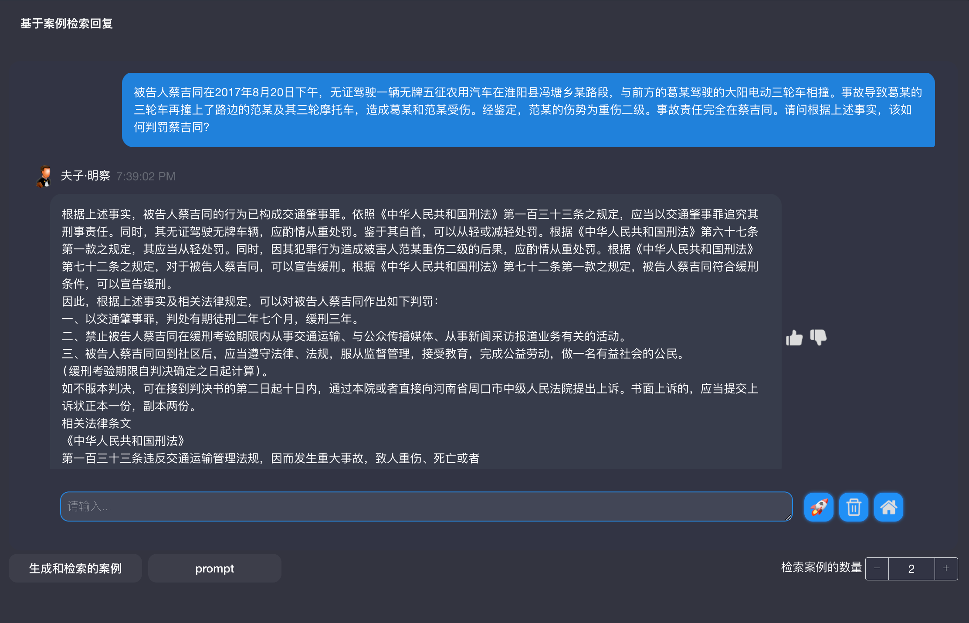Clear the chat with the trash icon
969x623 pixels.
click(854, 507)
